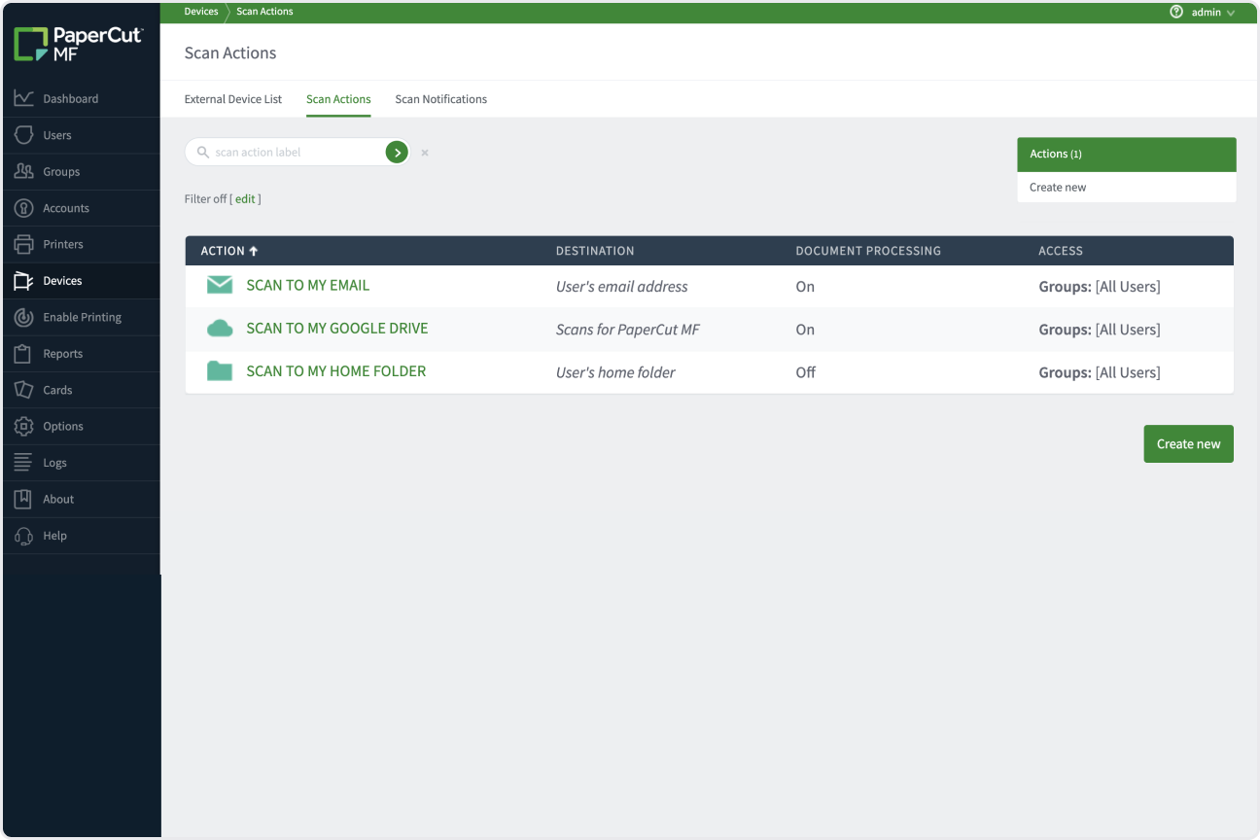
Task: Click the Logs lines icon in sidebar
Action: (x=24, y=463)
